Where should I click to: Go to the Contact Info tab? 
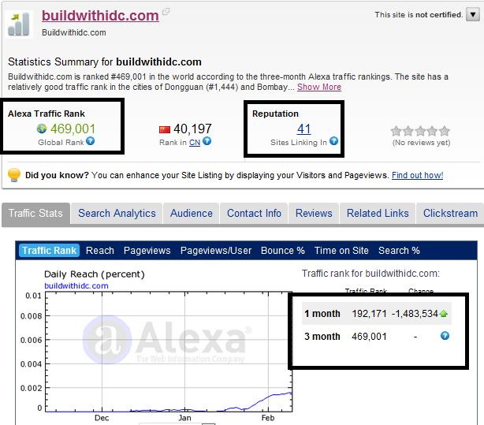(x=254, y=213)
